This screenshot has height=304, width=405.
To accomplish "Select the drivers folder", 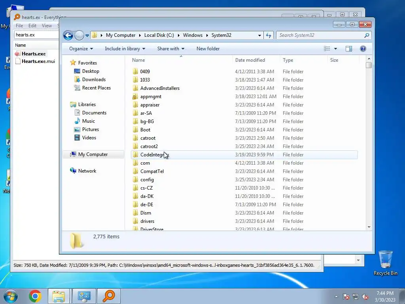I will click(147, 221).
